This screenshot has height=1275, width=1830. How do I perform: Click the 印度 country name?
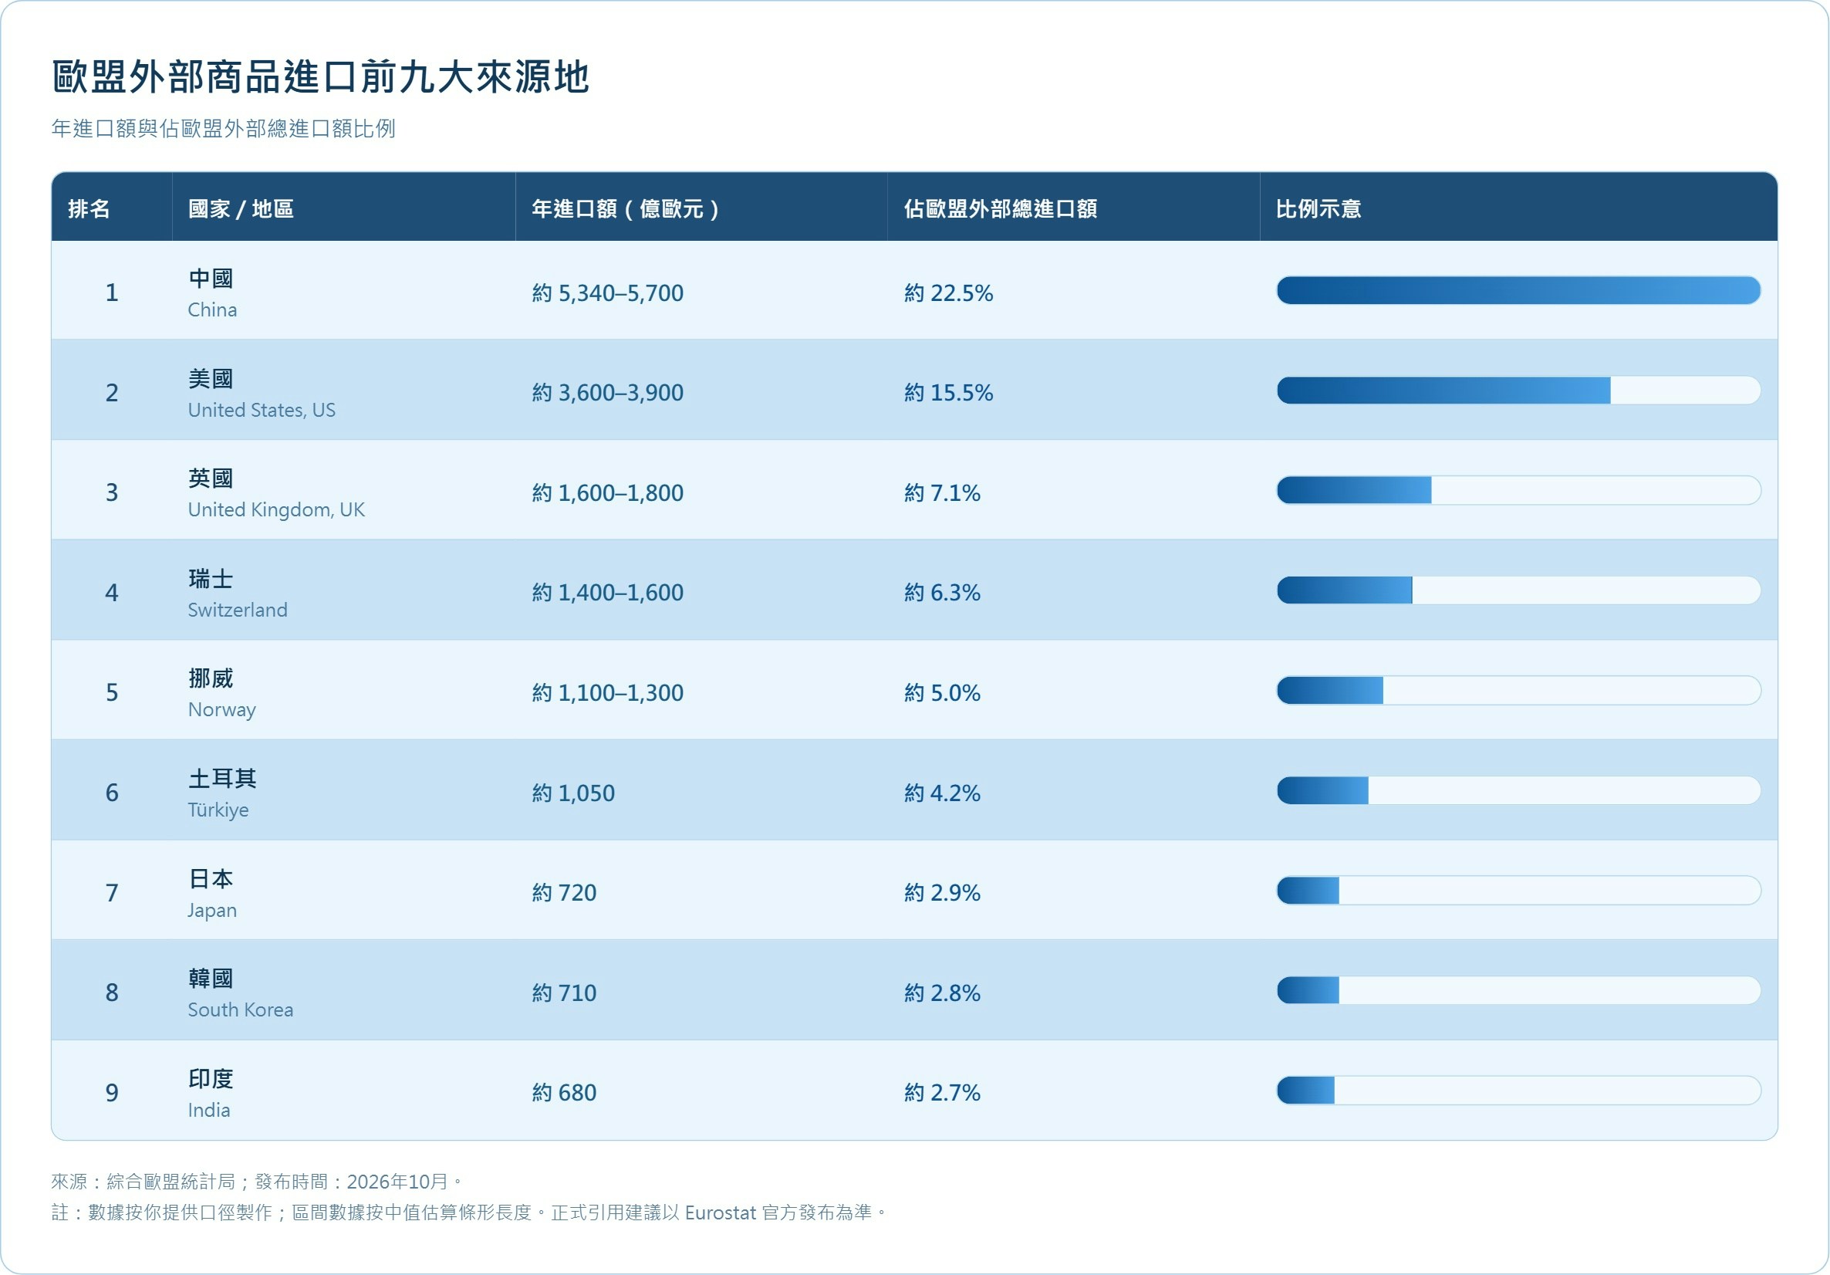[211, 1078]
